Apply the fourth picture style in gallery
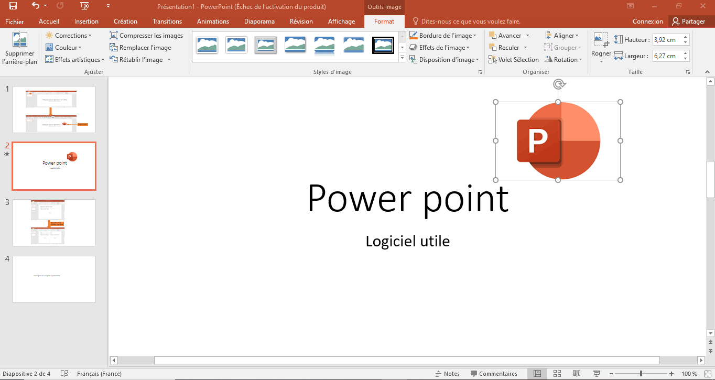 295,46
